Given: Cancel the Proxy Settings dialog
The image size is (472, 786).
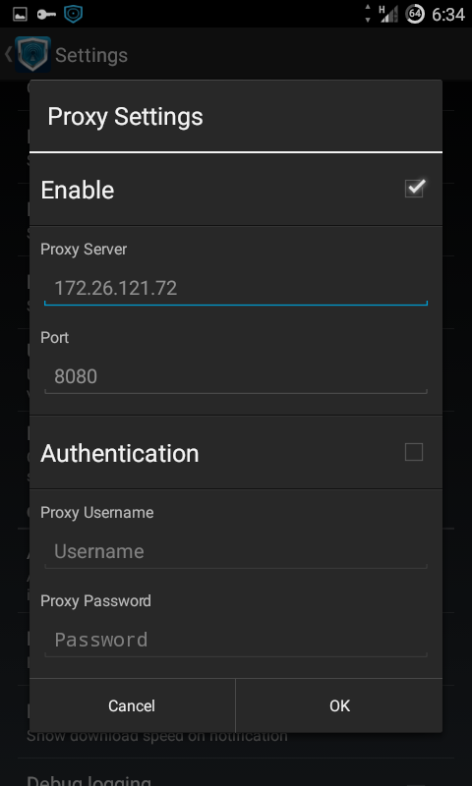Looking at the screenshot, I should pyautogui.click(x=132, y=705).
